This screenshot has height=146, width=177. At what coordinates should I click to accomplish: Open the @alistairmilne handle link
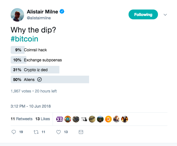coord(39,18)
